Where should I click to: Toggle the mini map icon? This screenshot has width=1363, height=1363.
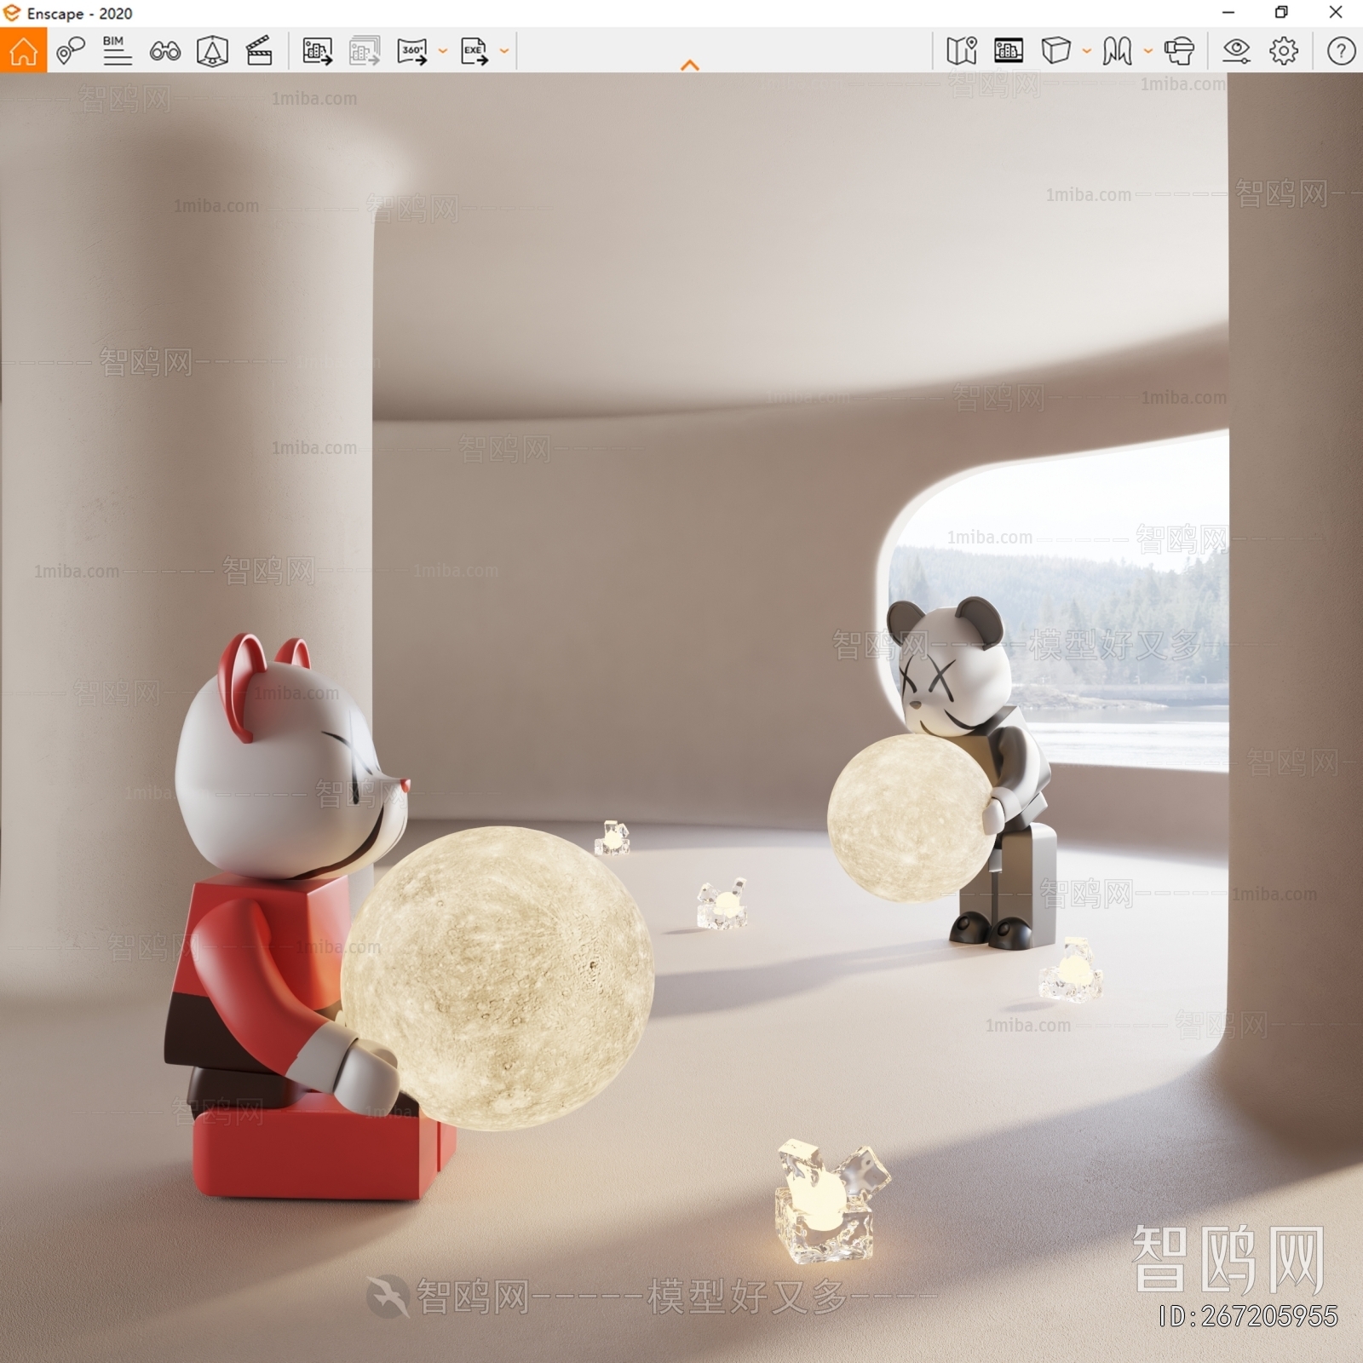coord(962,51)
